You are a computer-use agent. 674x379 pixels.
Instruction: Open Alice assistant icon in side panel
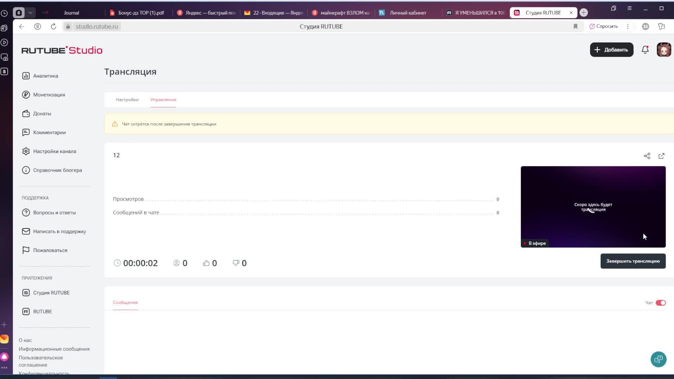(x=4, y=357)
